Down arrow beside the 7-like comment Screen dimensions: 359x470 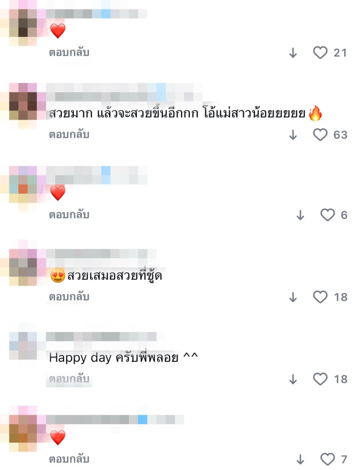(x=300, y=460)
